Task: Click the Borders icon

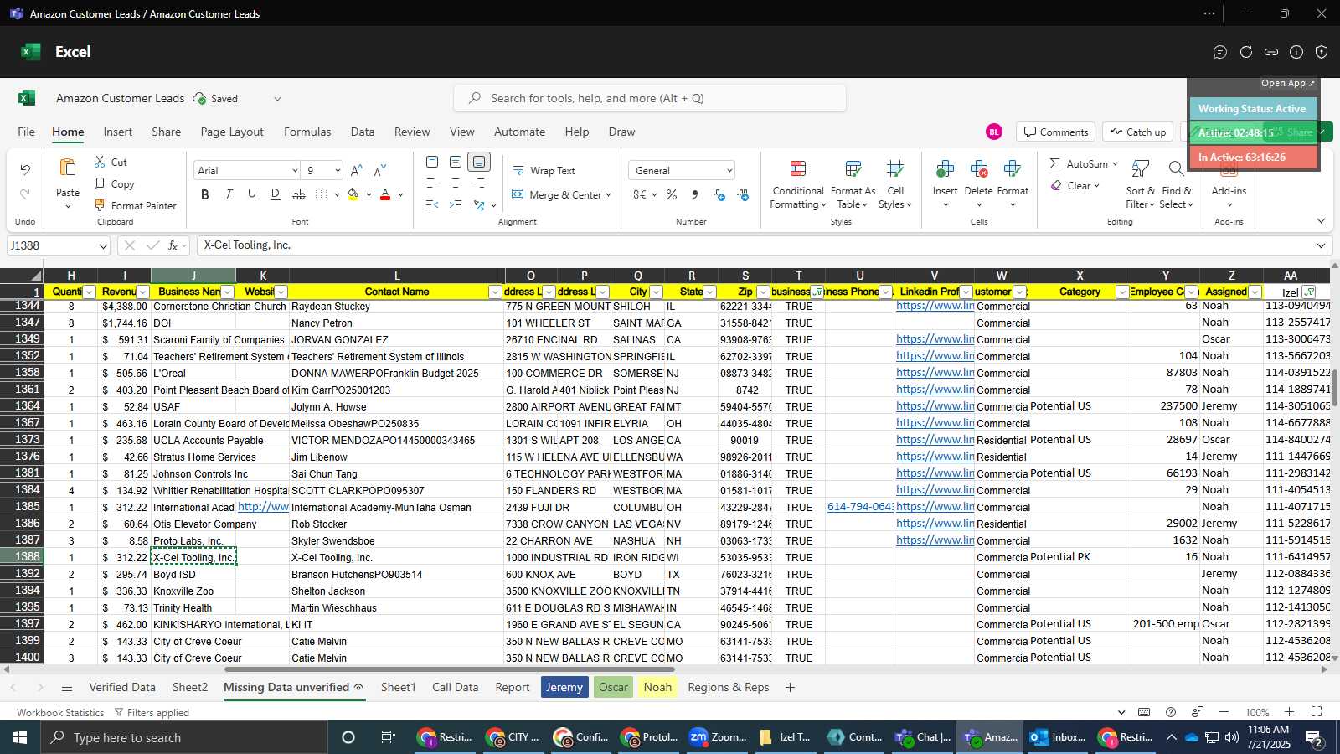Action: click(322, 194)
